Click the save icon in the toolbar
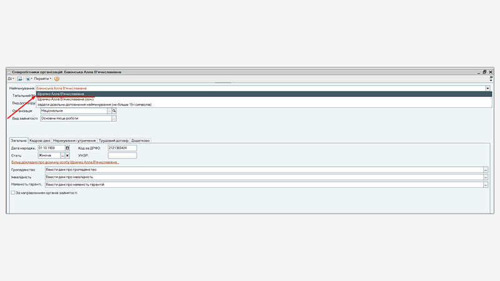500x281 pixels. (x=20, y=79)
